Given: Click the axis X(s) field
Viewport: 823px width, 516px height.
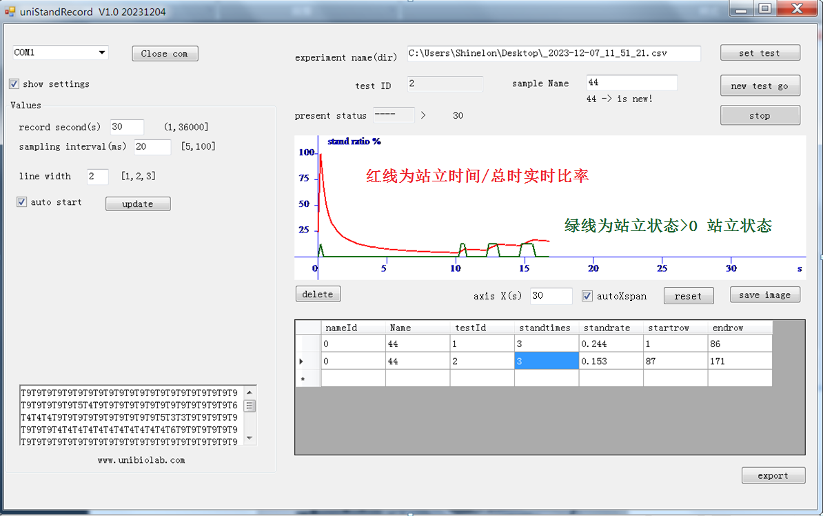Looking at the screenshot, I should point(551,296).
